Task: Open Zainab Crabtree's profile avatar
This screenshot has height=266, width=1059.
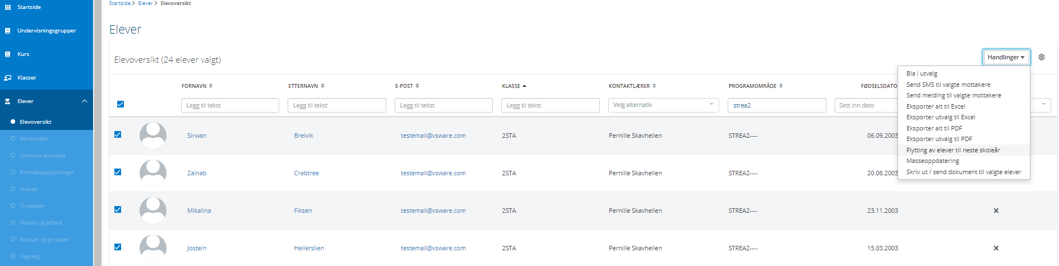Action: tap(153, 173)
